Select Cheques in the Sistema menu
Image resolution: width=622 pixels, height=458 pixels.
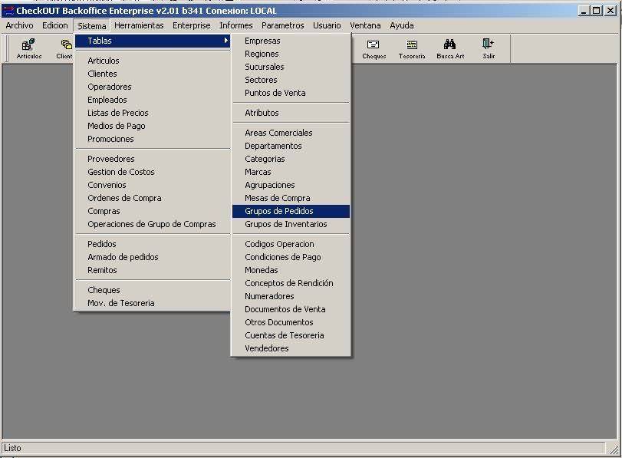pyautogui.click(x=153, y=290)
